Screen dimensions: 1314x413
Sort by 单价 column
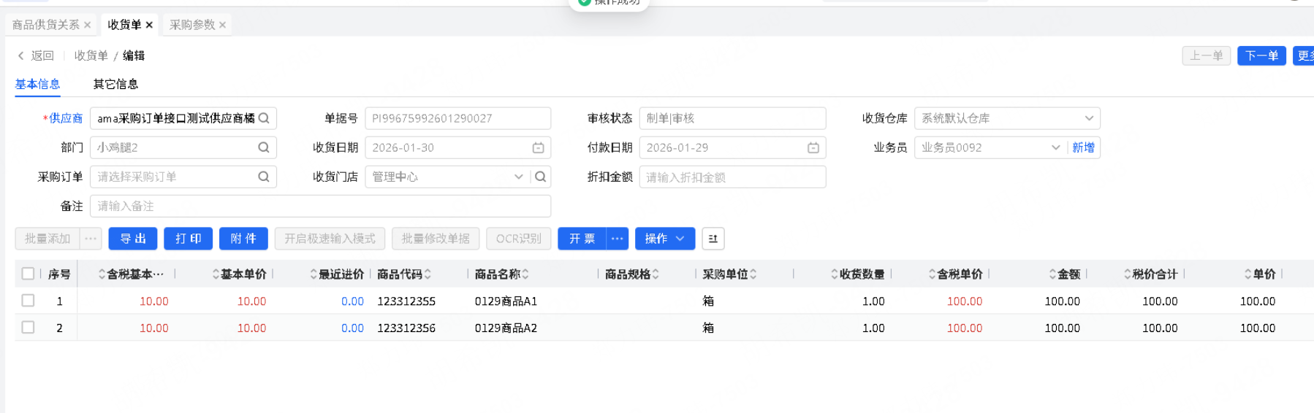1248,274
